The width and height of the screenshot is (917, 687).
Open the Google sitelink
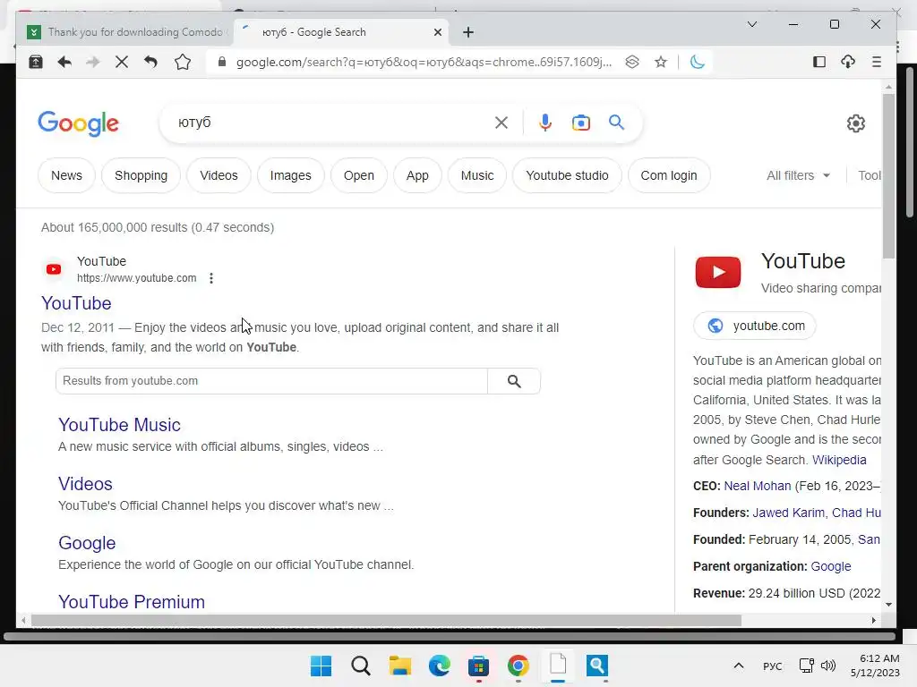click(x=87, y=543)
